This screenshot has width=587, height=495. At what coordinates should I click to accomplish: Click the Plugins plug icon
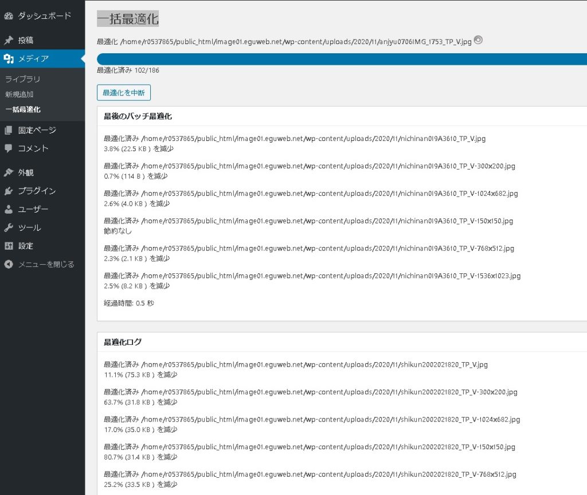tap(9, 191)
